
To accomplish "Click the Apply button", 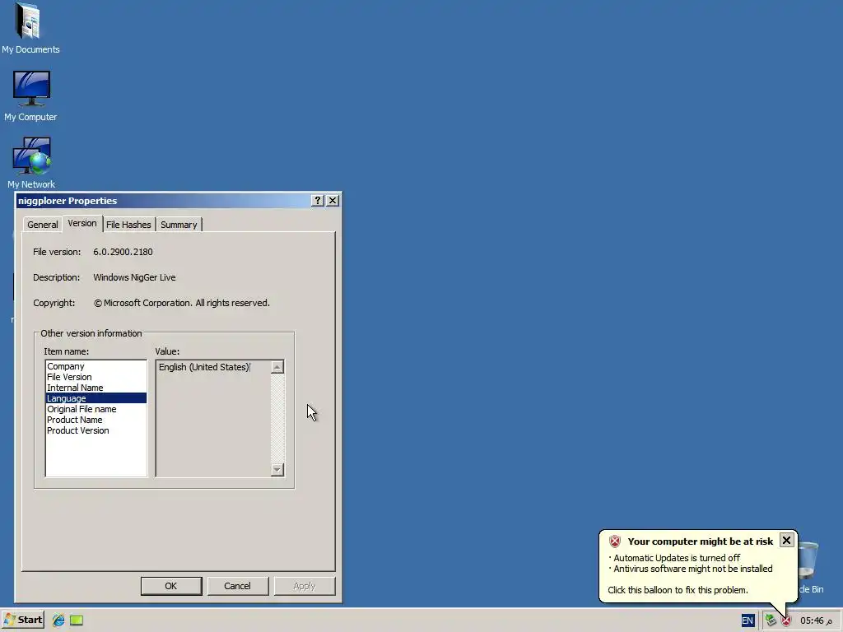I will 305,586.
